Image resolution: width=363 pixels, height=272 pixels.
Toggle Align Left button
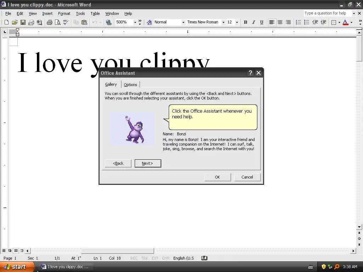tap(272, 22)
